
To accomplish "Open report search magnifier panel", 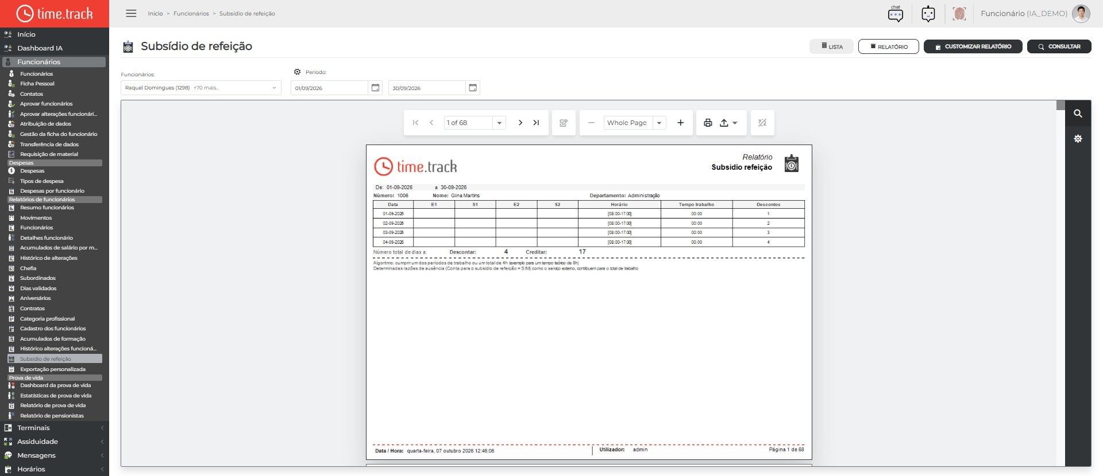I will tap(1078, 114).
